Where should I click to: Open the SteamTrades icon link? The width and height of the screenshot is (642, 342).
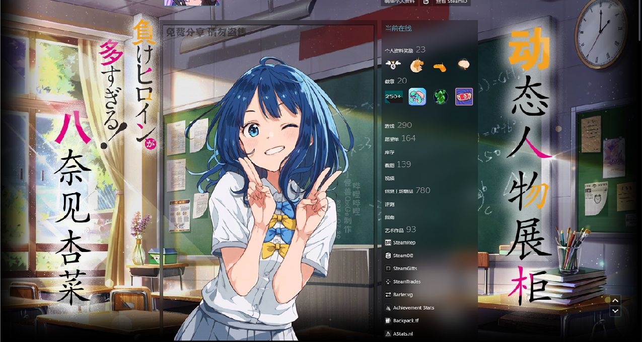click(x=388, y=282)
